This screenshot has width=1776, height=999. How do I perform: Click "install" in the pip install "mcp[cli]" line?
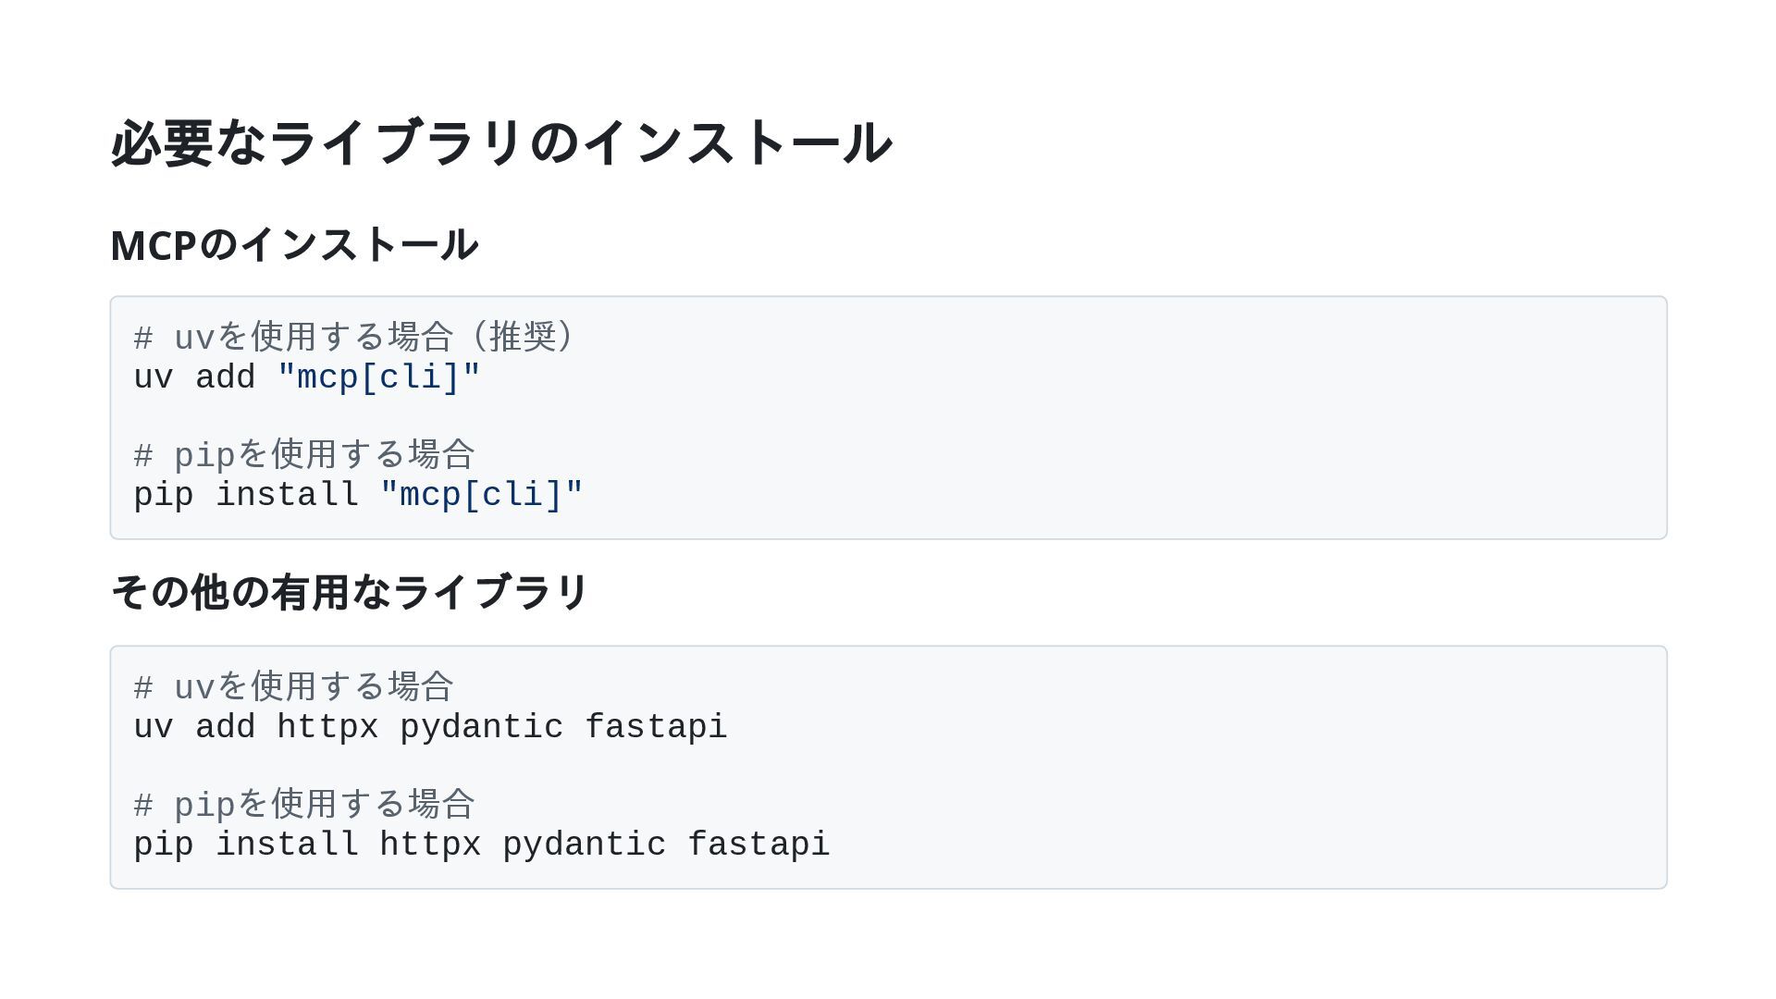(x=287, y=495)
